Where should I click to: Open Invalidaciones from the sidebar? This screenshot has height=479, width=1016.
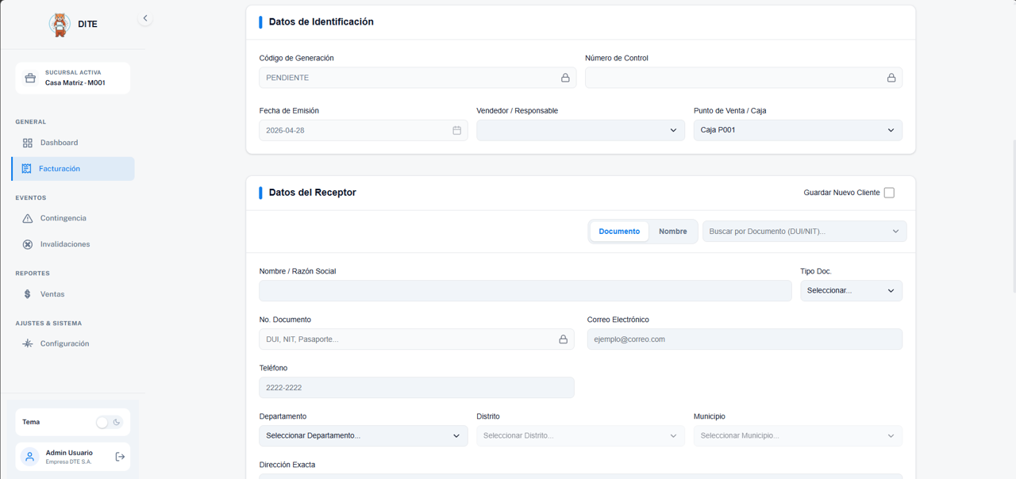click(64, 244)
